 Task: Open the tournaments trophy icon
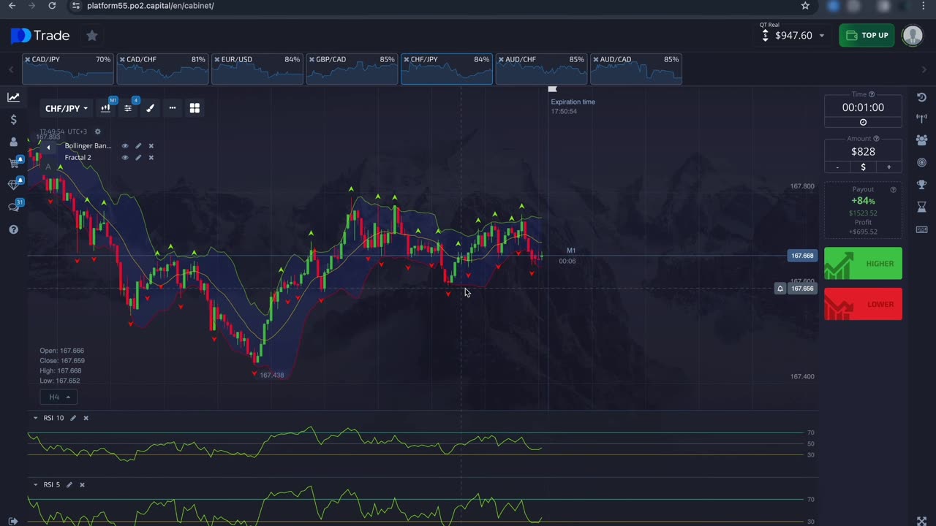(x=921, y=185)
